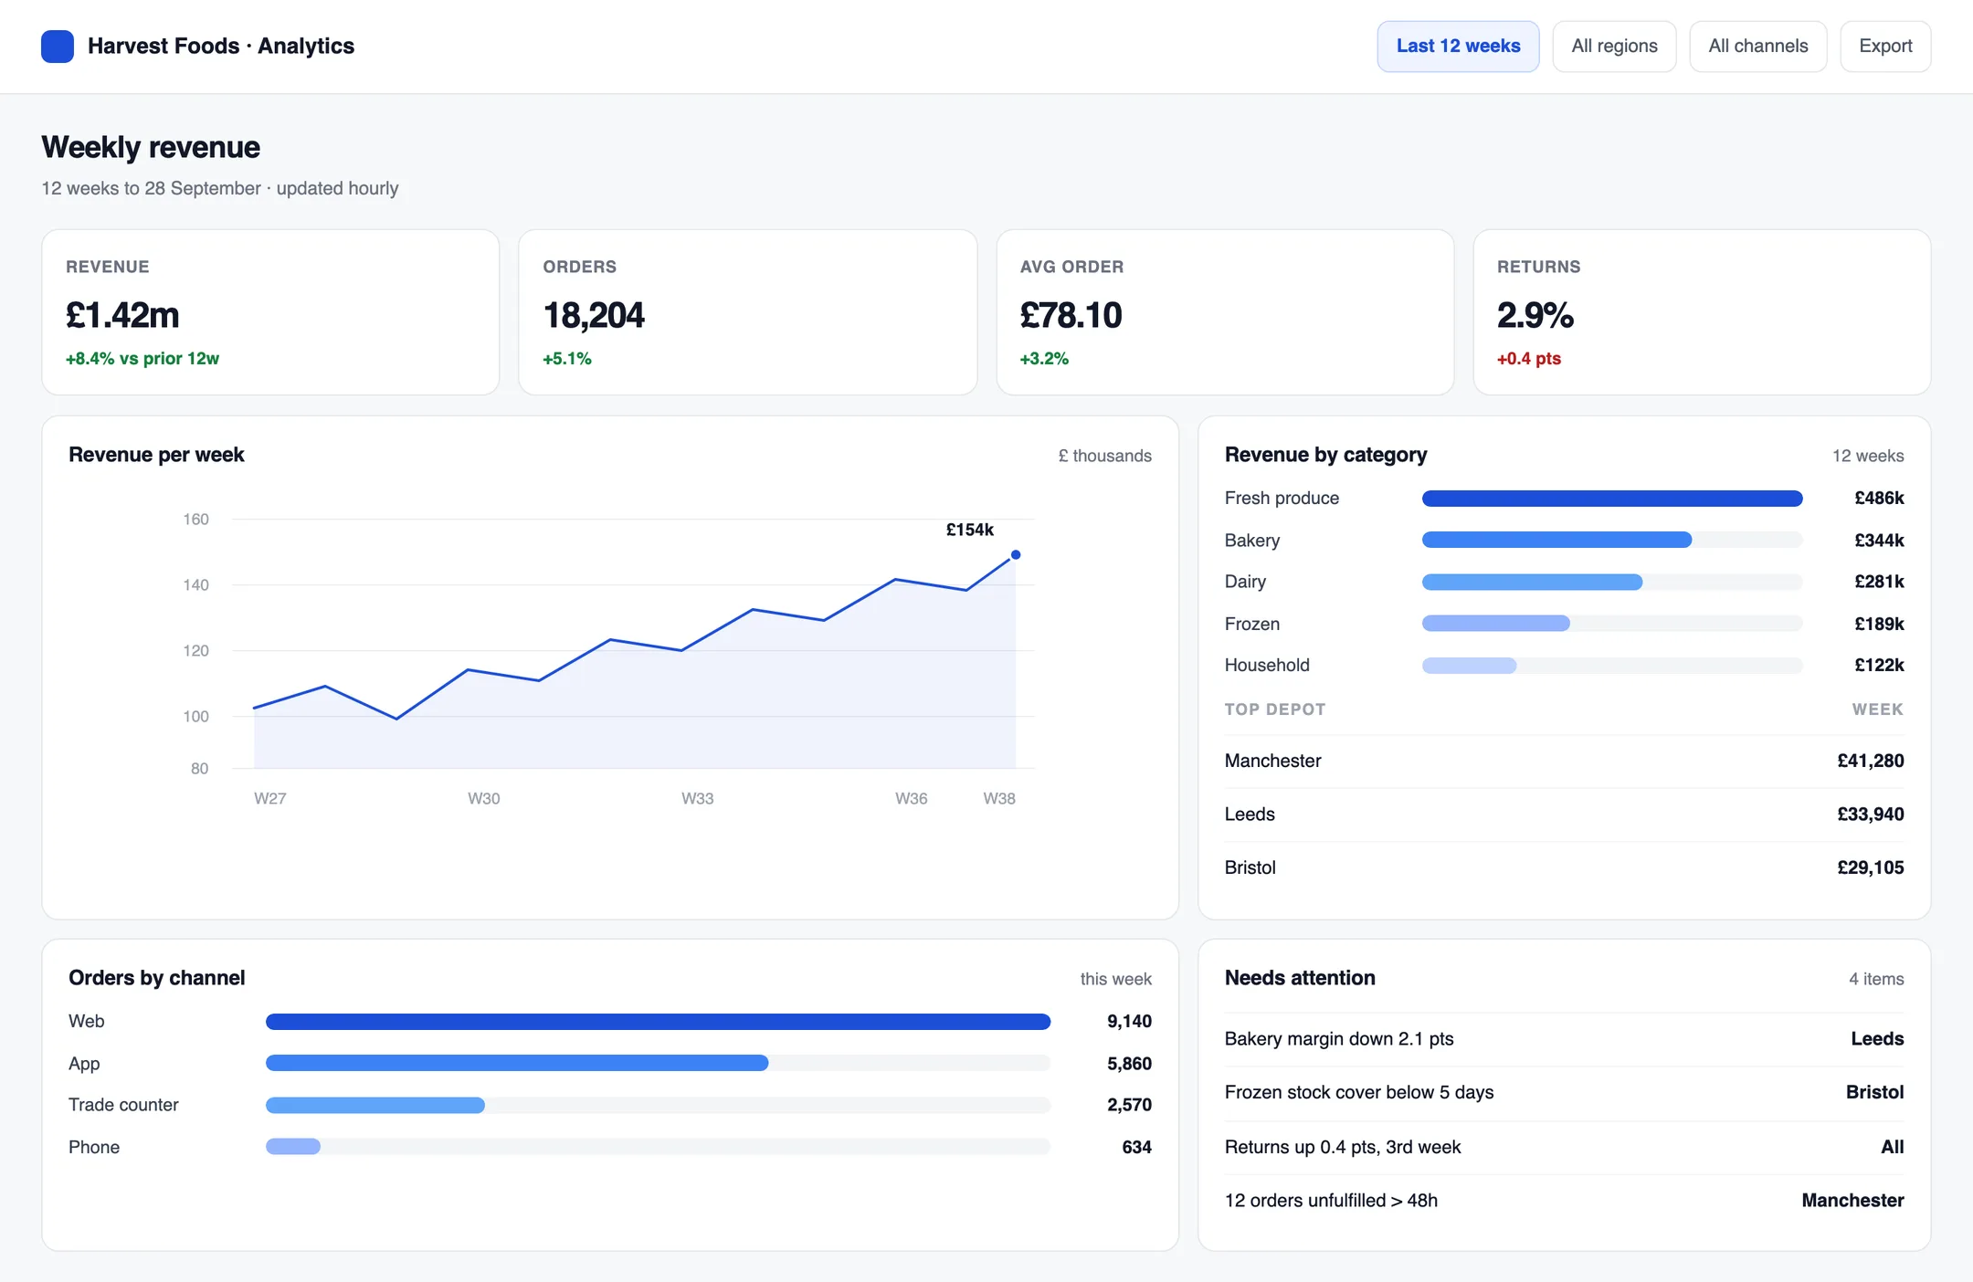Click the £344k Bakery value
Image resolution: width=1973 pixels, height=1282 pixels.
point(1879,541)
